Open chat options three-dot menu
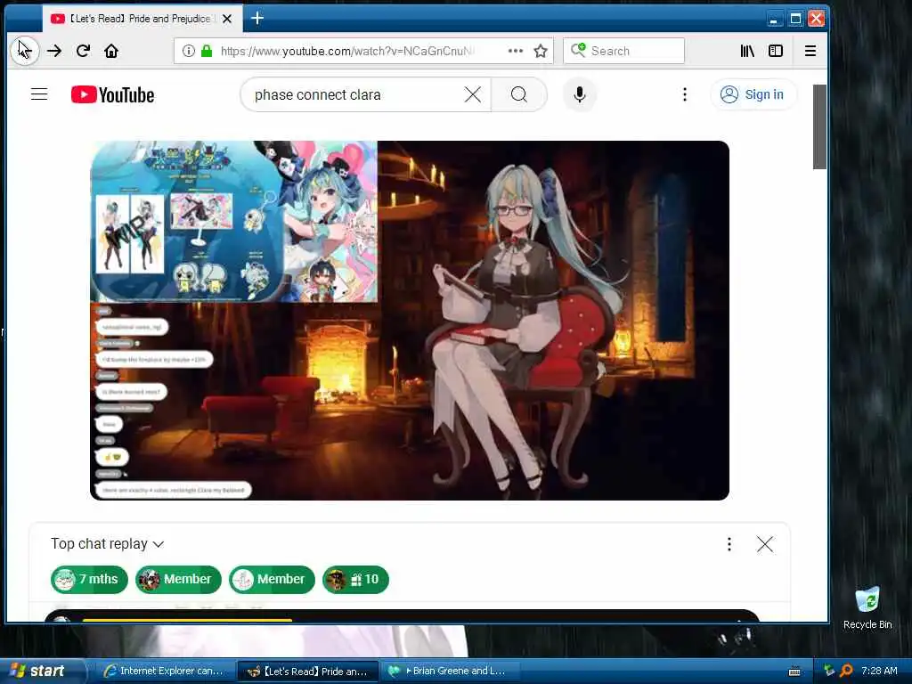The height and width of the screenshot is (684, 912). pos(729,544)
